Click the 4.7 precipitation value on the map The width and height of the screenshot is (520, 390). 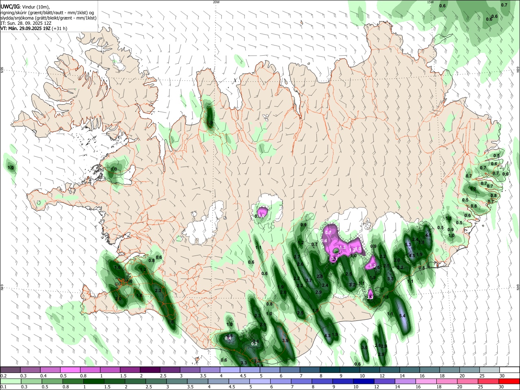pos(428,235)
